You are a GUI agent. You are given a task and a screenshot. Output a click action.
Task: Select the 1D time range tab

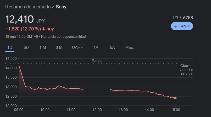coord(10,47)
